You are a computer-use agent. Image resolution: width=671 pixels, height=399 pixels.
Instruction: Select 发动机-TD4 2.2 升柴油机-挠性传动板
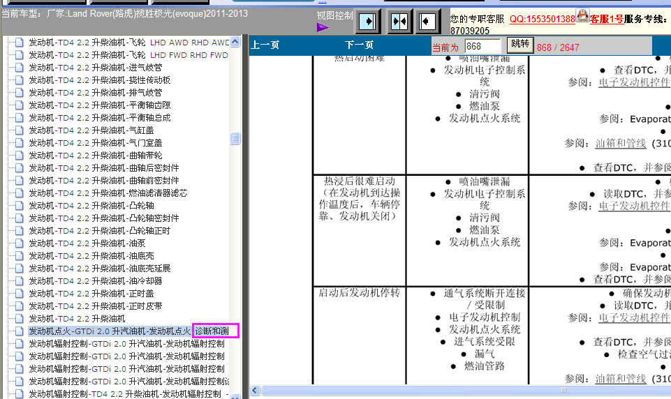100,80
